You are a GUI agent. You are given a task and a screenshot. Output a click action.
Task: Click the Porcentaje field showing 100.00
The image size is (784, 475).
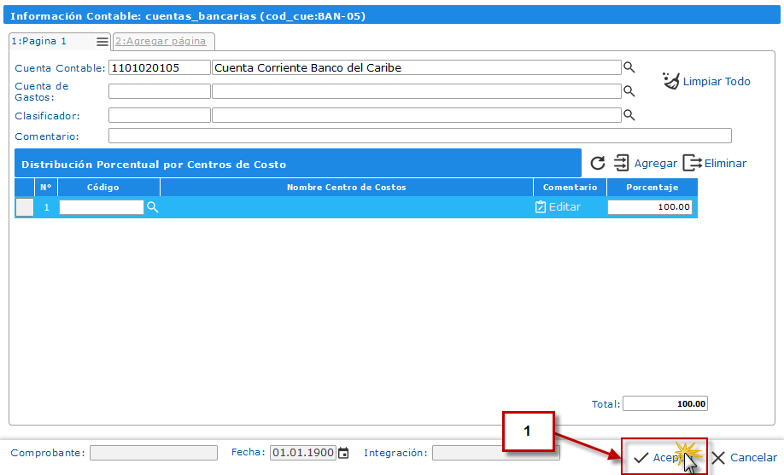coord(649,207)
